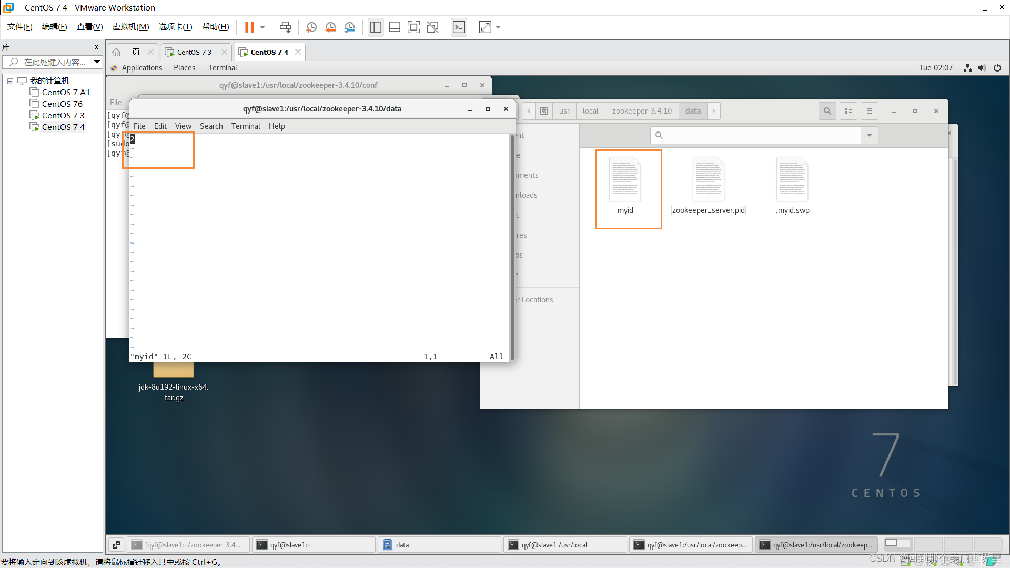Image resolution: width=1010 pixels, height=568 pixels.
Task: Open the Terminal menu in vim window
Action: pos(246,126)
